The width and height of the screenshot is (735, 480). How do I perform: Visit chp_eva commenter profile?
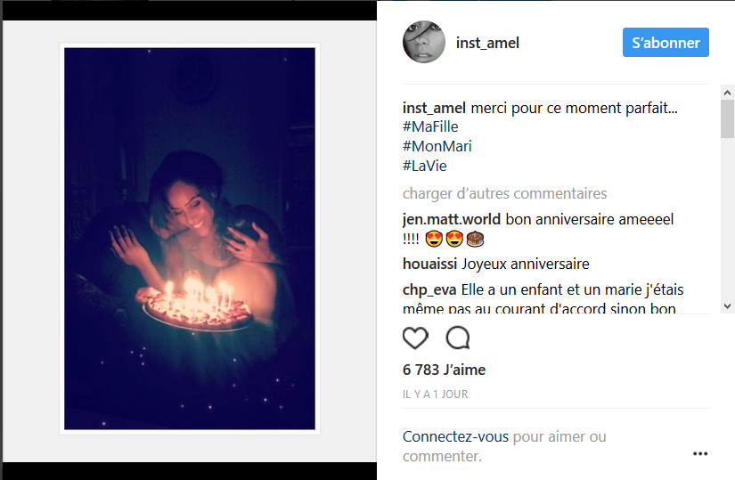pyautogui.click(x=429, y=289)
